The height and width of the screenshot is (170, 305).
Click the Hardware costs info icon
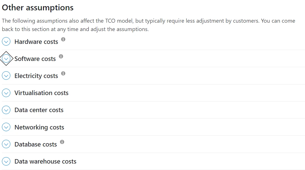pos(63,39)
